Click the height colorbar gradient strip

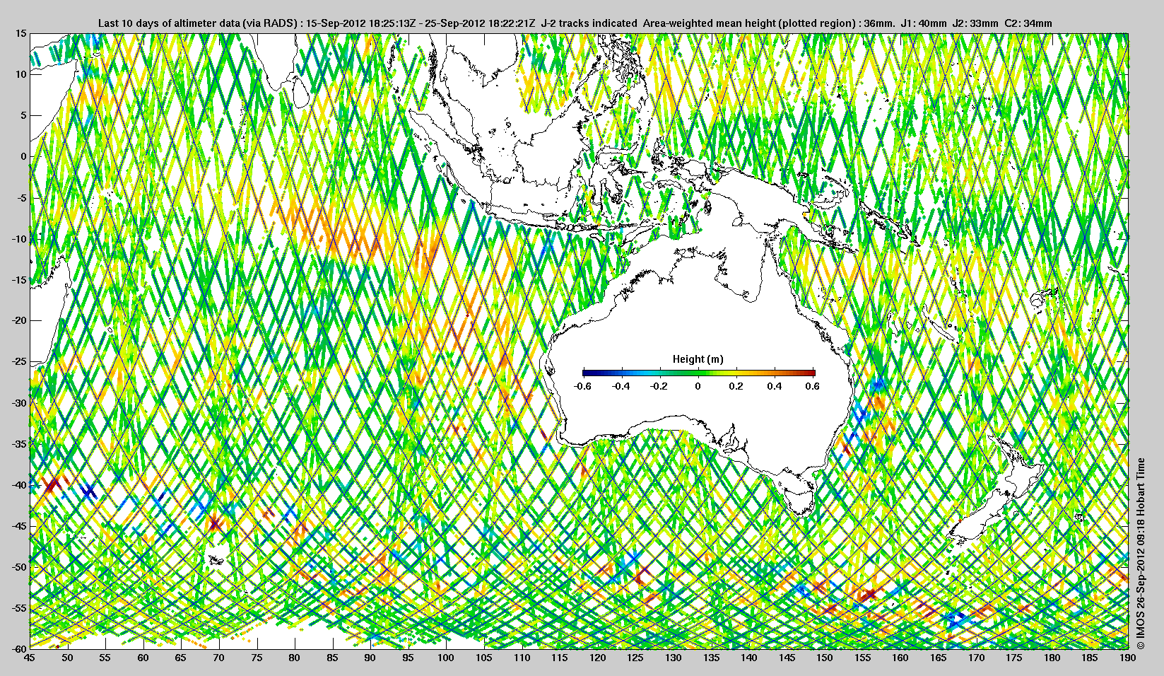pyautogui.click(x=699, y=373)
